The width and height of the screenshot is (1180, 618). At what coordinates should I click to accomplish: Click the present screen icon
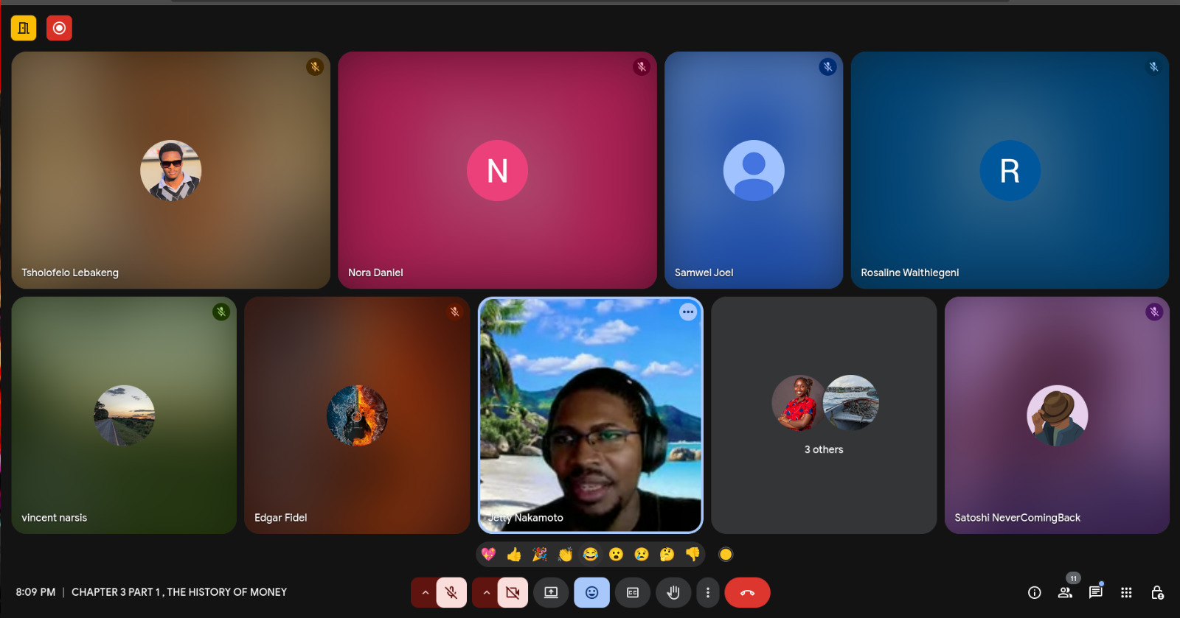[551, 592]
